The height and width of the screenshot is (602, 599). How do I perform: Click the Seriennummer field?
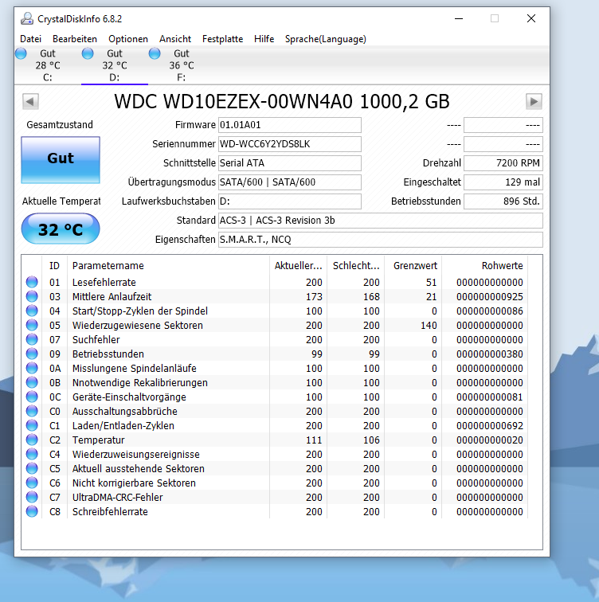290,144
